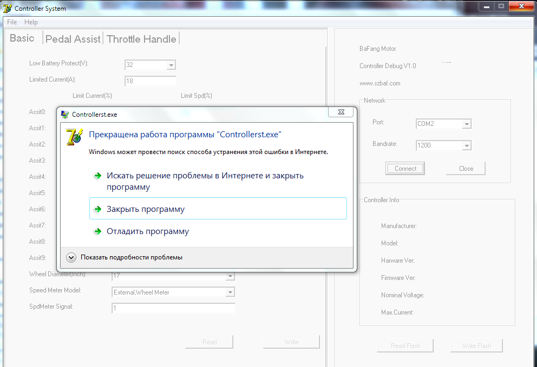Click the Controller System title bar icon
The height and width of the screenshot is (367, 537).
click(8, 8)
